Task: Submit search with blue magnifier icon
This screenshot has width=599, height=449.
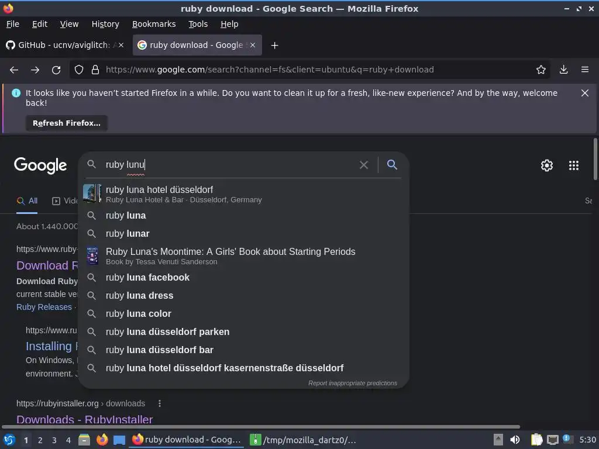Action: (x=392, y=164)
